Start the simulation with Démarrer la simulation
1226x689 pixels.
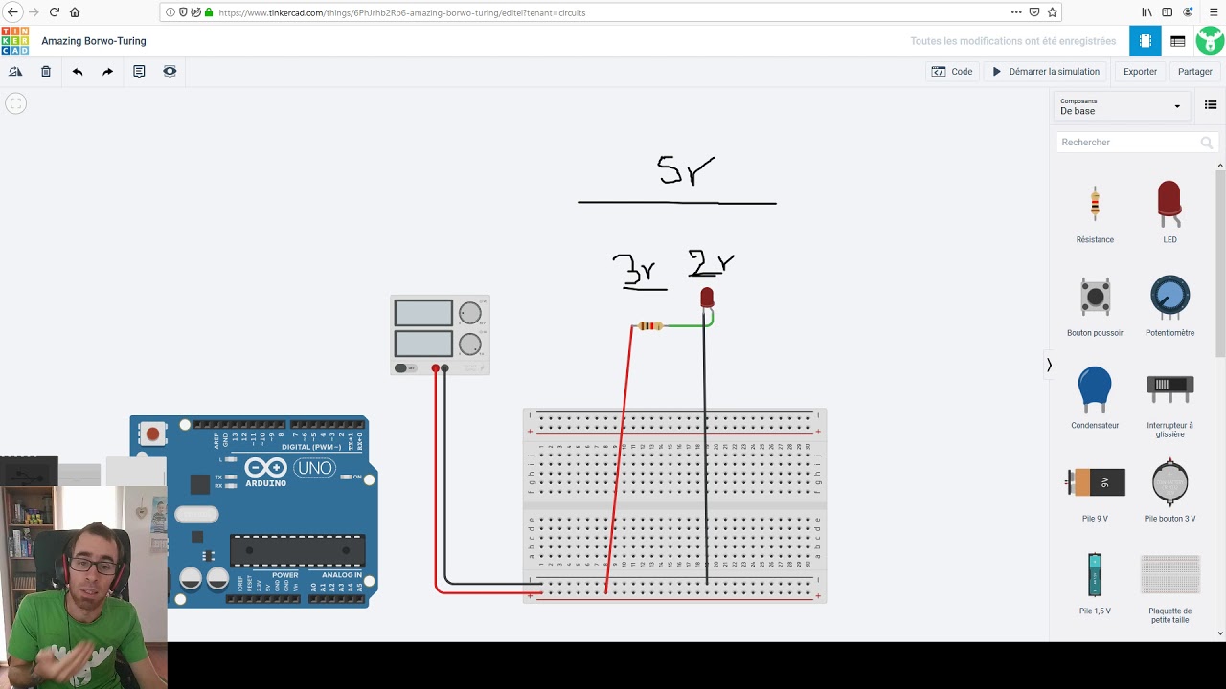1046,72
